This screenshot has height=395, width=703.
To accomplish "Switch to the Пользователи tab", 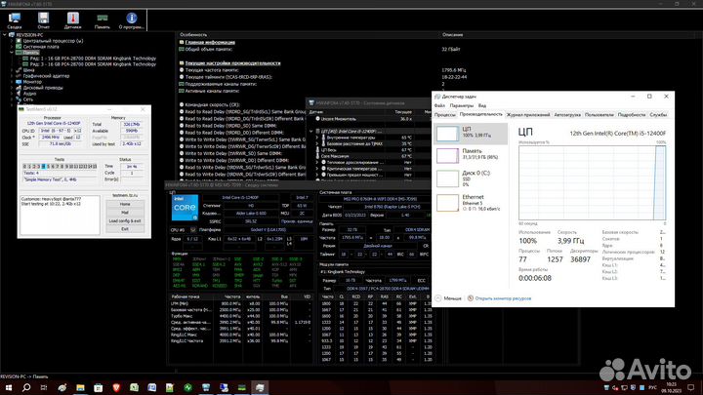I will (599, 115).
